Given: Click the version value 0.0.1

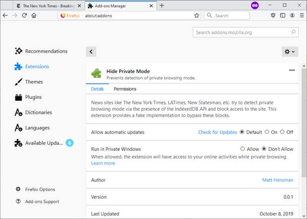Looking at the screenshot, I should pos(288,197).
